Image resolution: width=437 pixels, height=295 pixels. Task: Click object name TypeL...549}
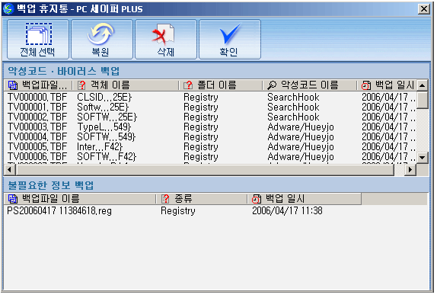(104, 127)
